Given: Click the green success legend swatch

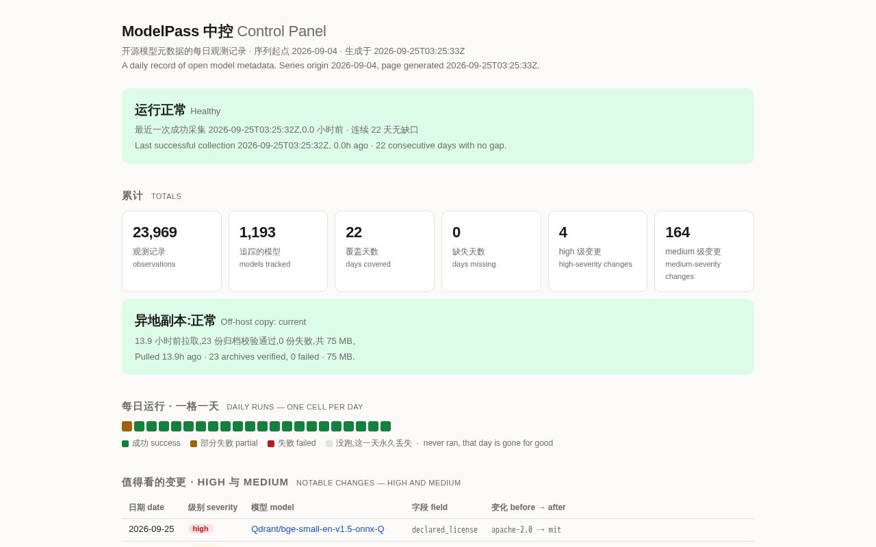Looking at the screenshot, I should [125, 444].
